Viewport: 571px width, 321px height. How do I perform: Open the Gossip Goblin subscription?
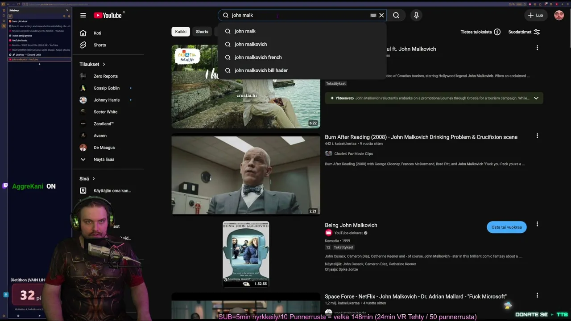pyautogui.click(x=106, y=88)
